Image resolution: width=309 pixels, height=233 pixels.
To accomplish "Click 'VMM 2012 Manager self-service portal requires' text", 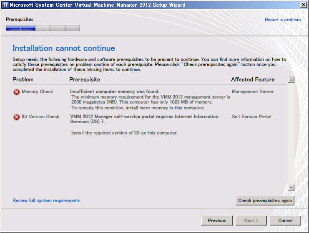I will tap(144, 119).
